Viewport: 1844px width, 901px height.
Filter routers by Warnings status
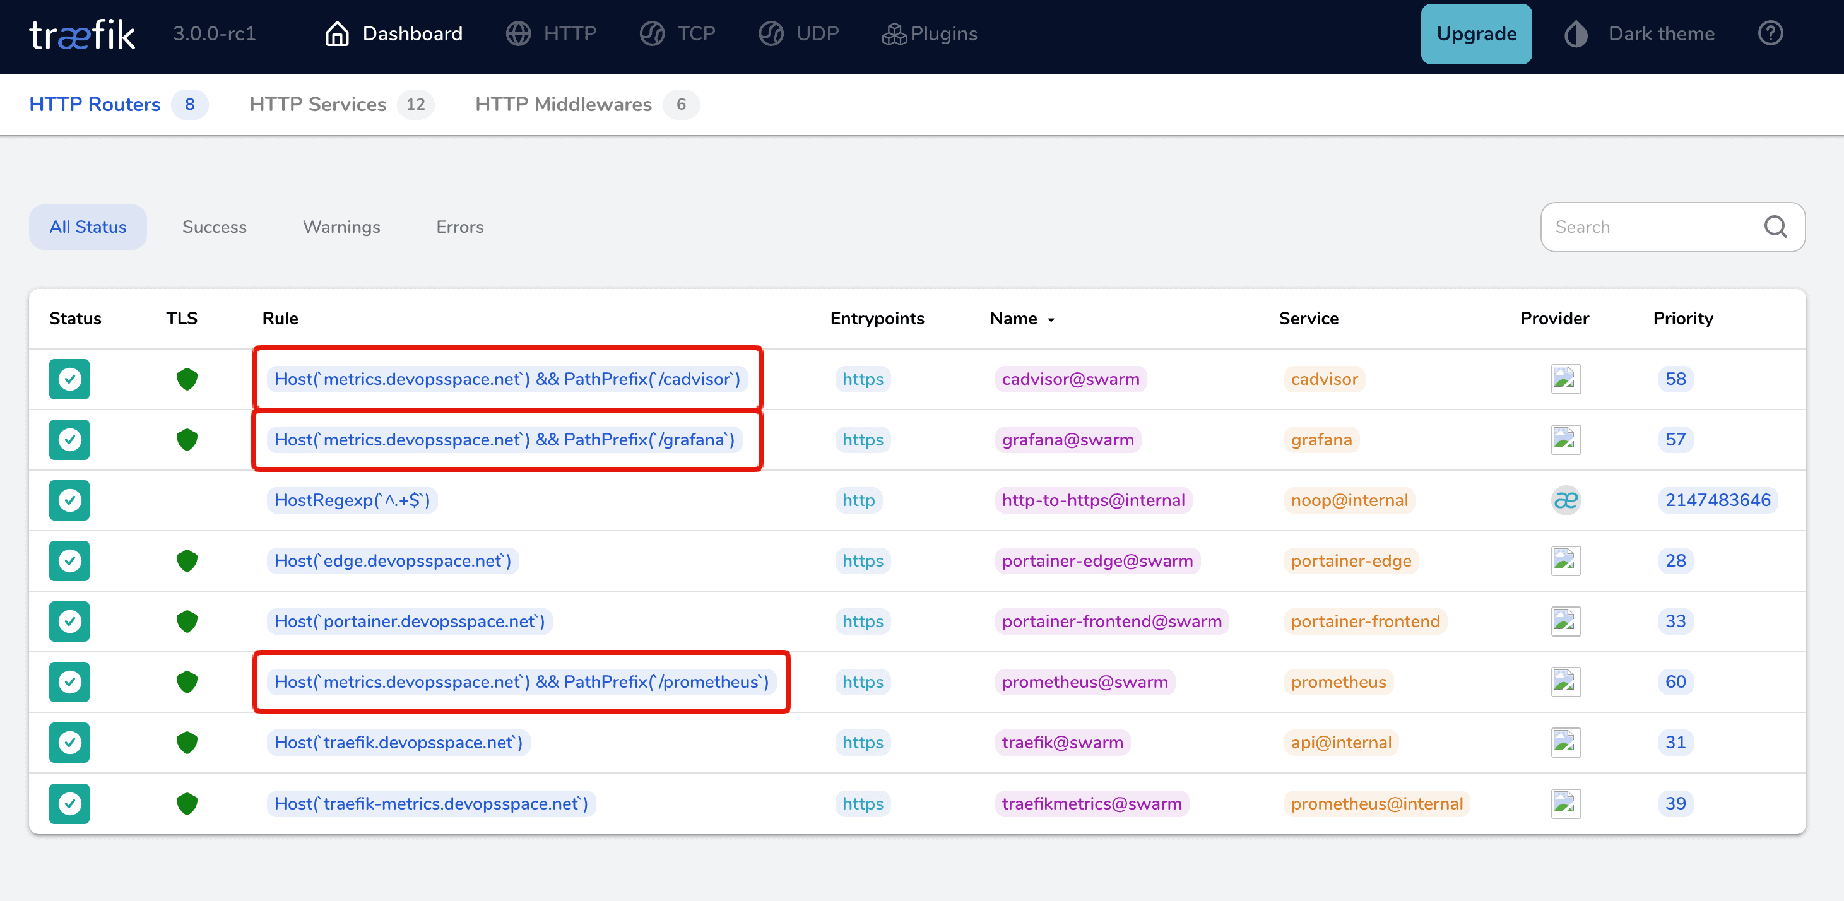341,227
